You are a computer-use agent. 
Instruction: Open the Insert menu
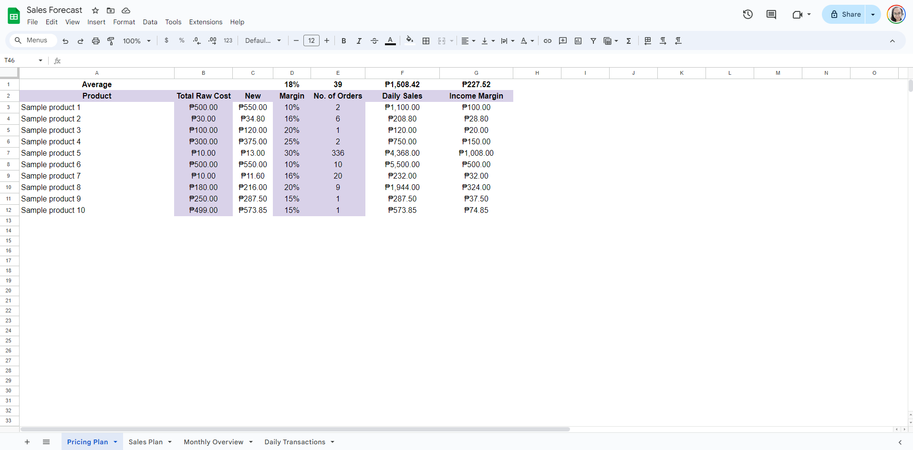(x=96, y=22)
